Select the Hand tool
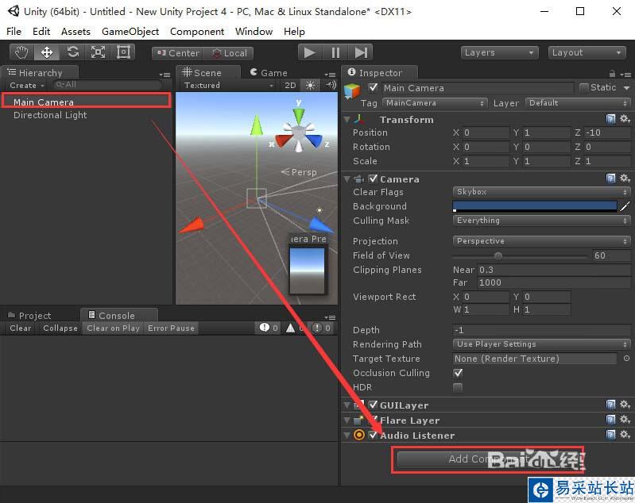This screenshot has height=503, width=635. [22, 52]
